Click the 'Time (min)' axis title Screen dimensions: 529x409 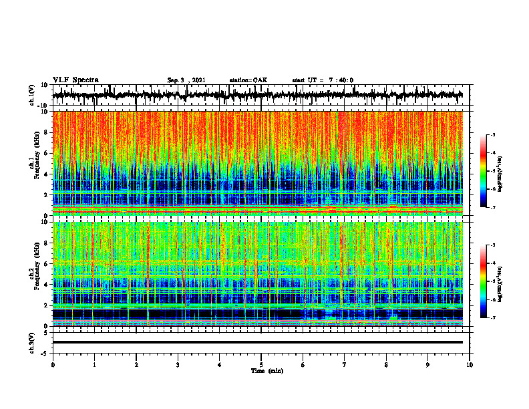click(x=267, y=371)
